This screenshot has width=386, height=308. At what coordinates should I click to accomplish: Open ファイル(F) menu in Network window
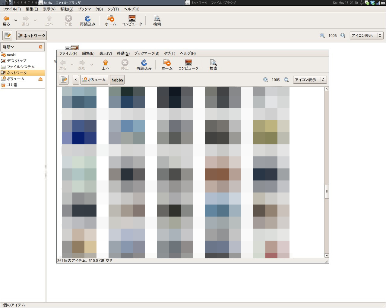click(x=12, y=9)
